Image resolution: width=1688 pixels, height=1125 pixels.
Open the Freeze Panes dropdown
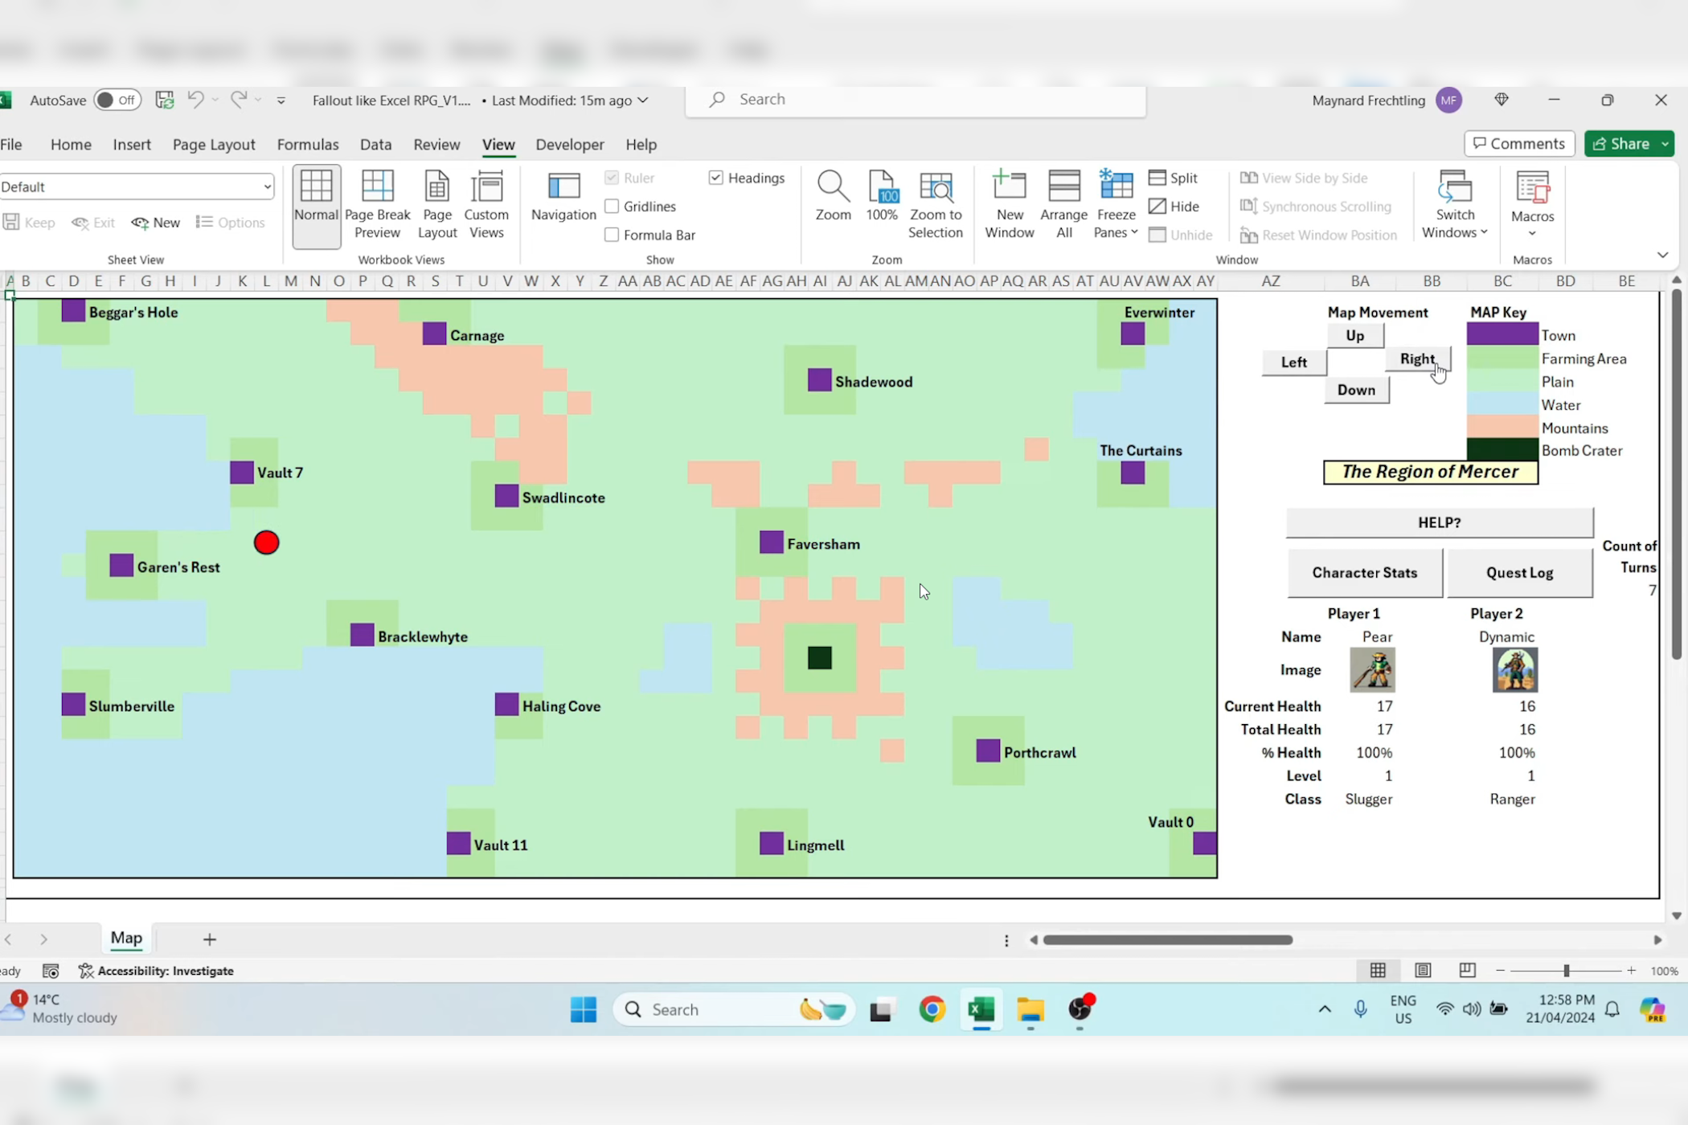point(1116,205)
